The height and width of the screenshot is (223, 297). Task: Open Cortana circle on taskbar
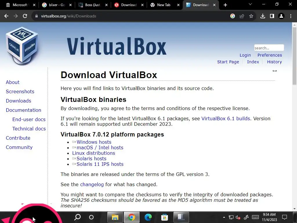coord(91,217)
